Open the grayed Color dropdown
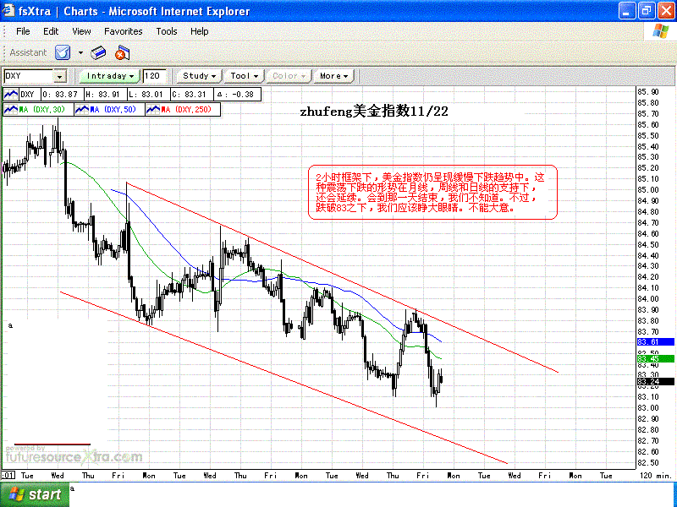 (289, 76)
